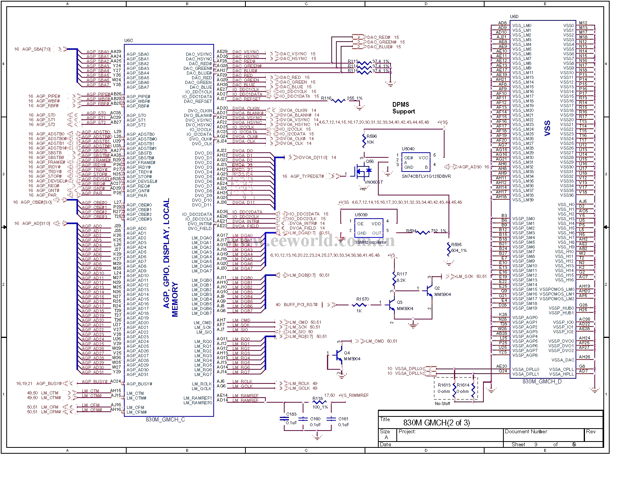Click the U5039 oscillator IC body
621x480 pixels.
369,228
